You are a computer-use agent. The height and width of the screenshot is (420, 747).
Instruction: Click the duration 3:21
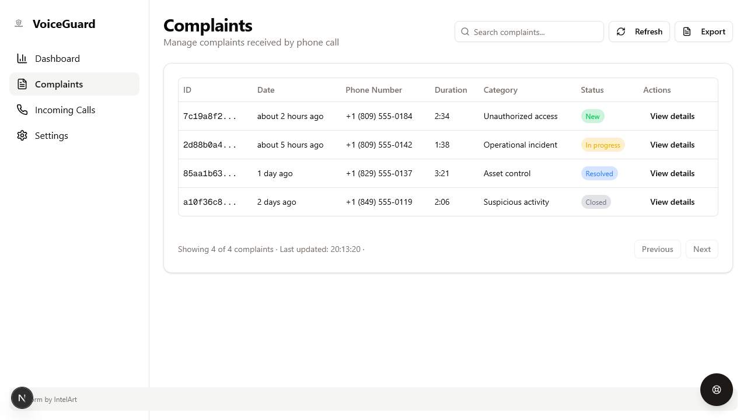coord(442,173)
